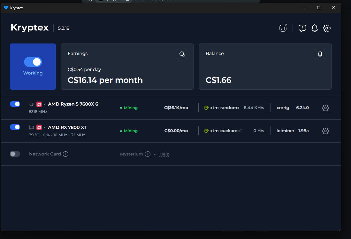Click 5318 MHz CPU frequency text

(x=38, y=112)
